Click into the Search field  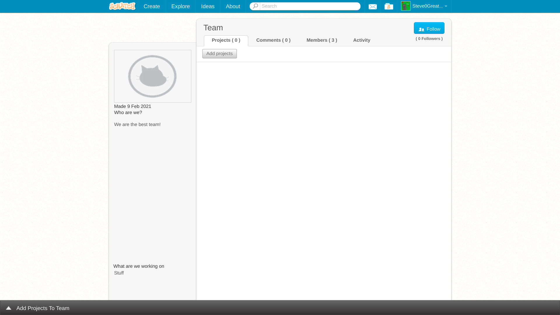(x=309, y=6)
